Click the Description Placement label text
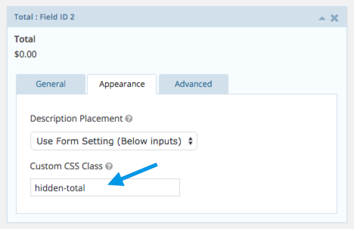 point(76,119)
